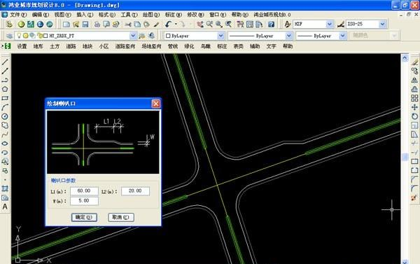Click the L1(m) field showing 60.00

pyautogui.click(x=84, y=191)
